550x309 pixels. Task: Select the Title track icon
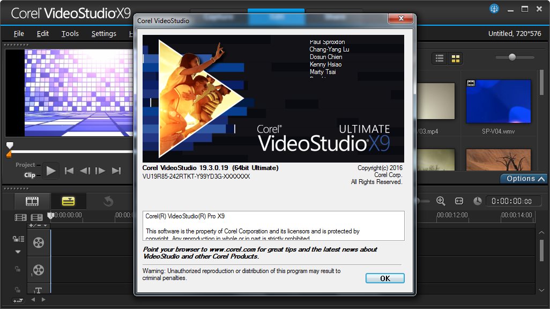38,290
